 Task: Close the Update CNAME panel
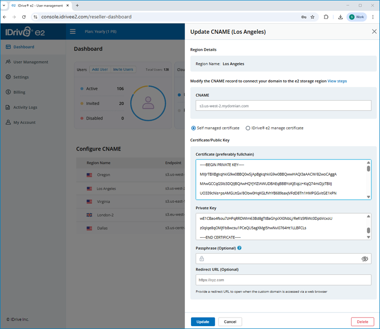click(374, 32)
